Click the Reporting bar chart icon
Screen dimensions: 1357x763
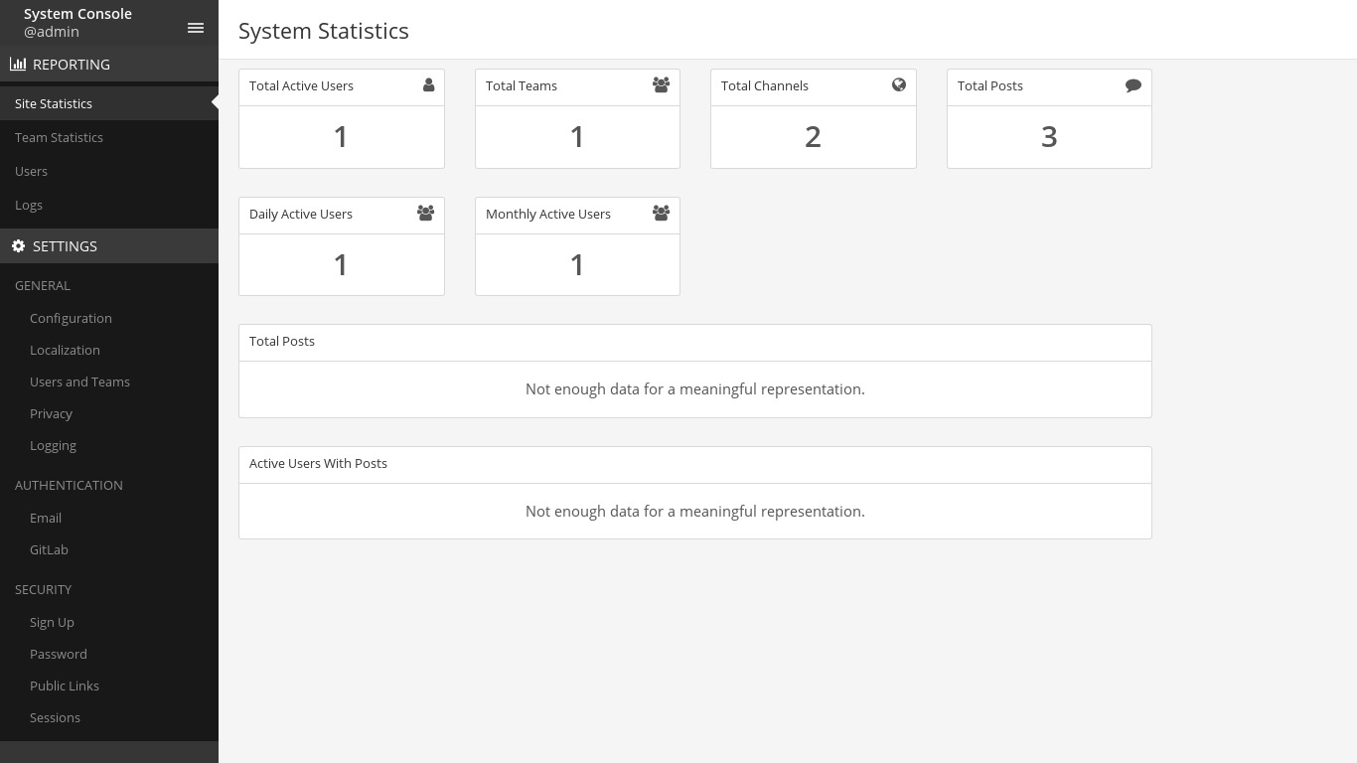pyautogui.click(x=18, y=65)
